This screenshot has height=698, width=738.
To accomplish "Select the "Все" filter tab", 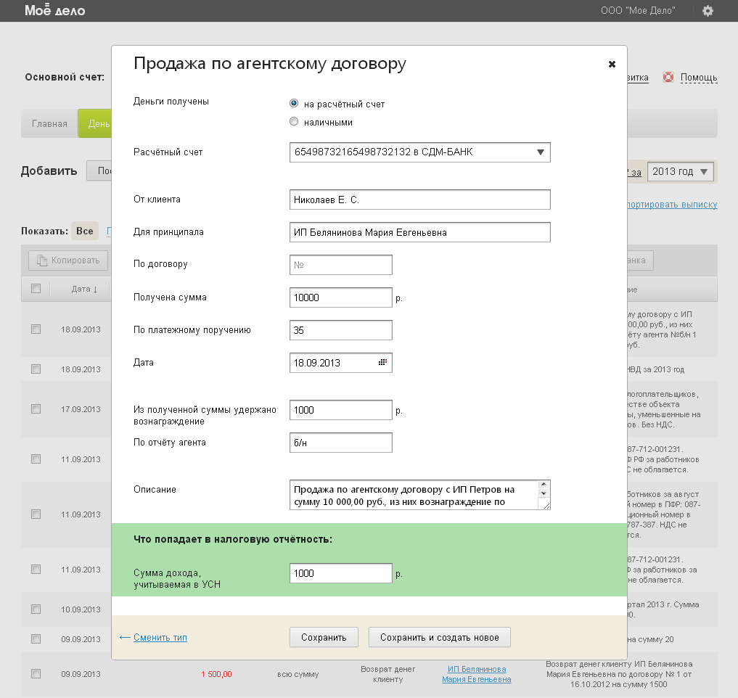I will tap(84, 231).
